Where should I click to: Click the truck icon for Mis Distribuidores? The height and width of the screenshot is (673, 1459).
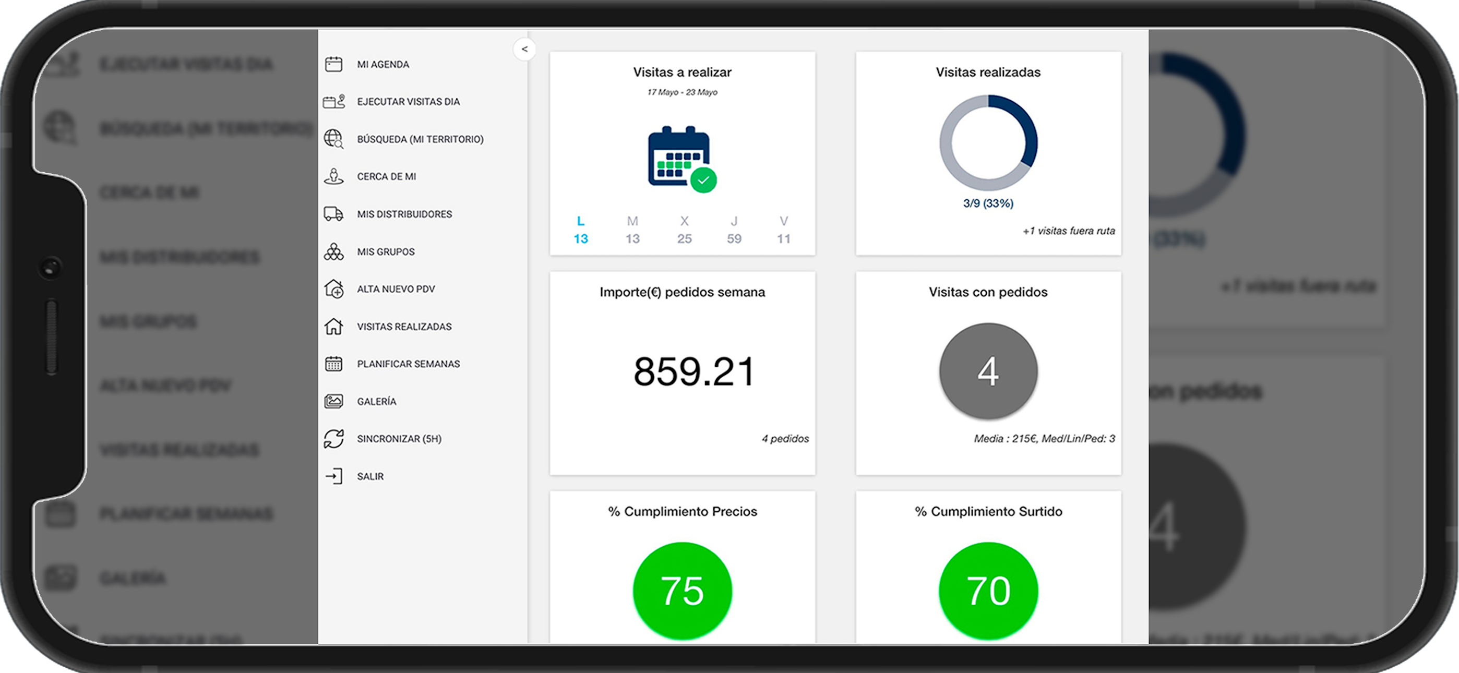pyautogui.click(x=333, y=214)
